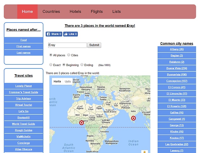The width and height of the screenshot is (201, 153).
Task: Switch the map to Harita view
Action: pyautogui.click(x=57, y=82)
